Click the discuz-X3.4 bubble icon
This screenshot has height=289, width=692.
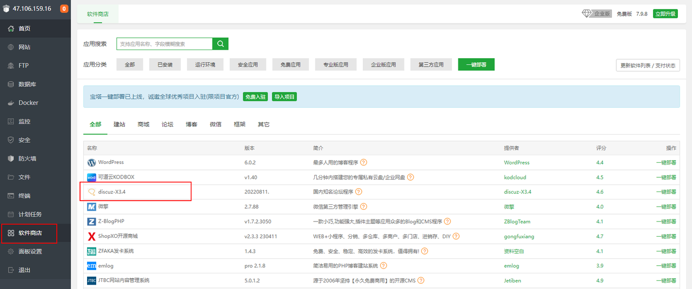91,192
